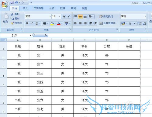This screenshot has width=152, height=117.
Task: Open the 公式 tab
Action: pos(52,8)
